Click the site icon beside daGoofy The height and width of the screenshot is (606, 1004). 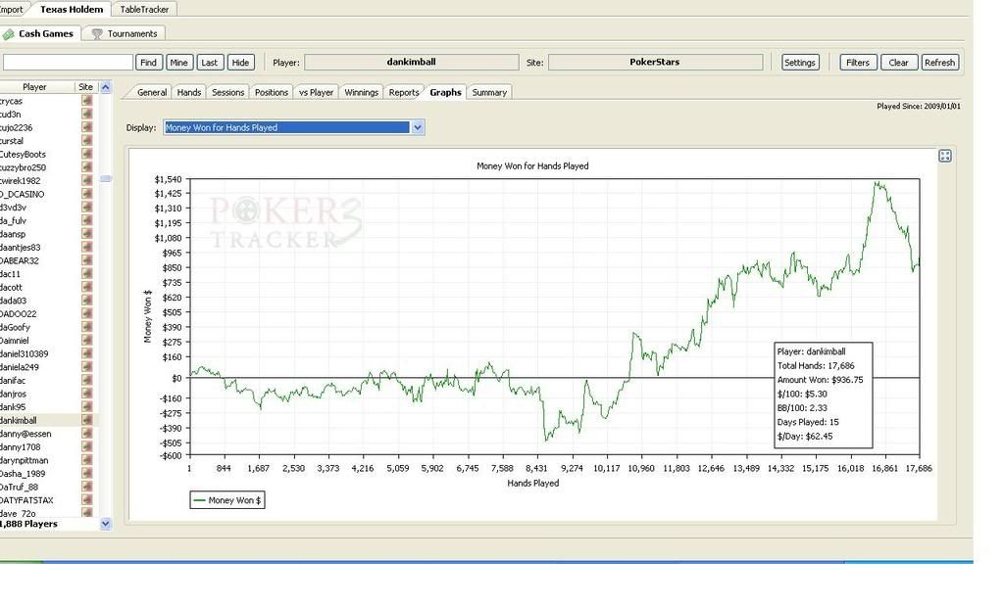tap(86, 327)
